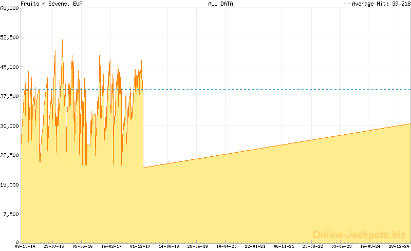
Task: Select the 09-10-14 date on x-axis
Action: (x=25, y=246)
